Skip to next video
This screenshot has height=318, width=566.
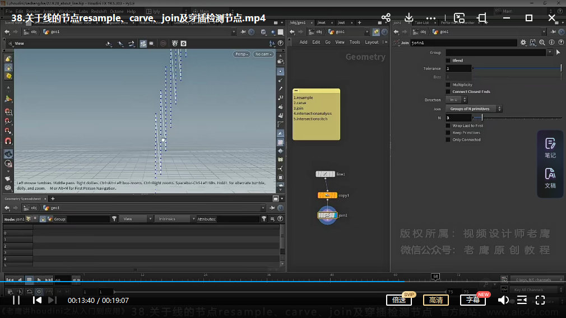coord(52,300)
